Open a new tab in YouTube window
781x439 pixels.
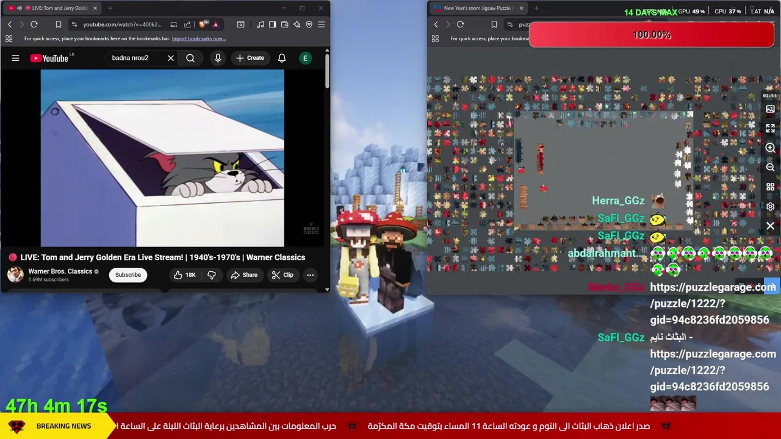tap(110, 8)
